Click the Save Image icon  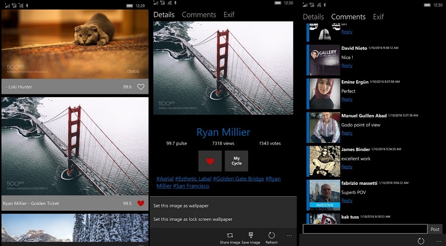click(251, 235)
